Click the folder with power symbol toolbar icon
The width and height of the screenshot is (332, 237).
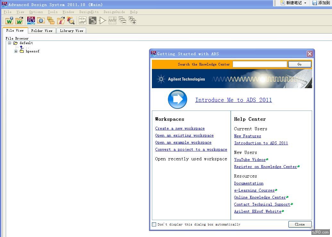click(41, 20)
